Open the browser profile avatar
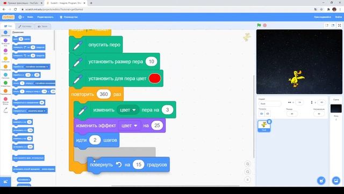This screenshot has width=344, height=194. click(334, 9)
